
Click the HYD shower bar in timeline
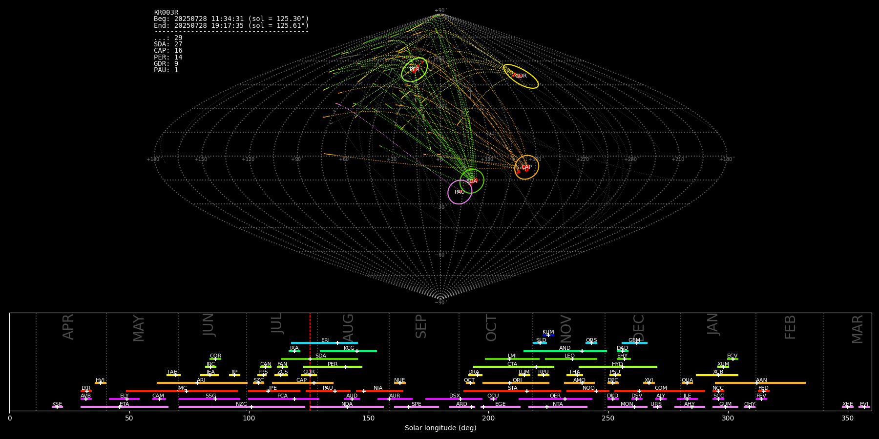point(618,367)
